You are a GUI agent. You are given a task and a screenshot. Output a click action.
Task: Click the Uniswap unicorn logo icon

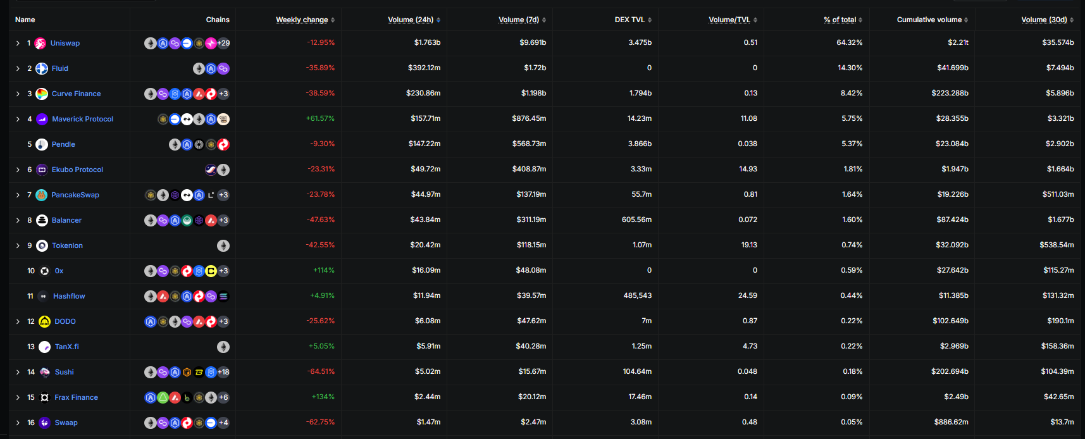point(40,43)
